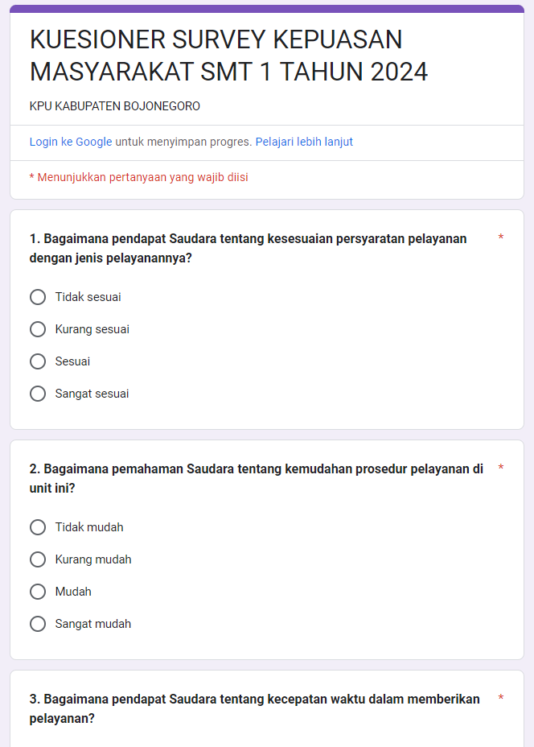Click question 2 text about prosedur pelayanan

pyautogui.click(x=256, y=479)
